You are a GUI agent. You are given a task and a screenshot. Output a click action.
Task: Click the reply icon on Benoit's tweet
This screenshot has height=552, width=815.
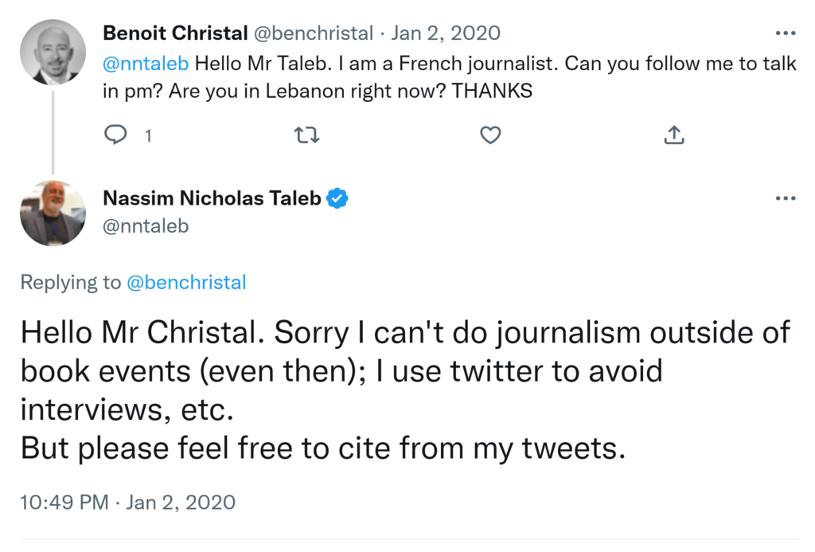tap(116, 136)
